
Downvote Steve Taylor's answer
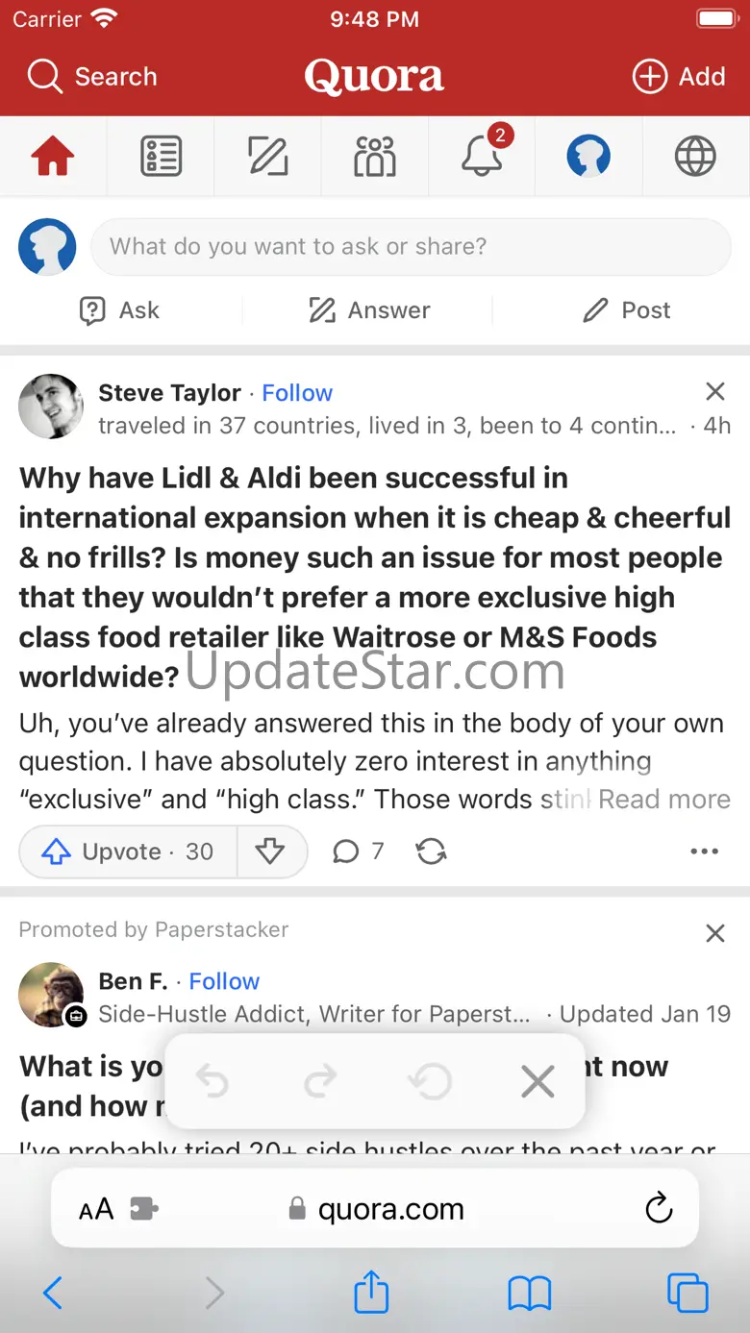click(x=270, y=852)
